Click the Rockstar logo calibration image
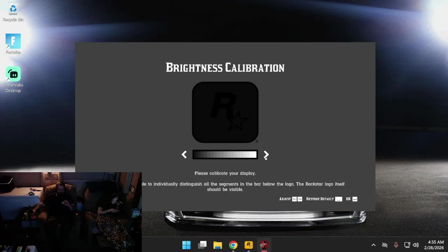Viewport: 448px width, 252px height. pyautogui.click(x=225, y=112)
